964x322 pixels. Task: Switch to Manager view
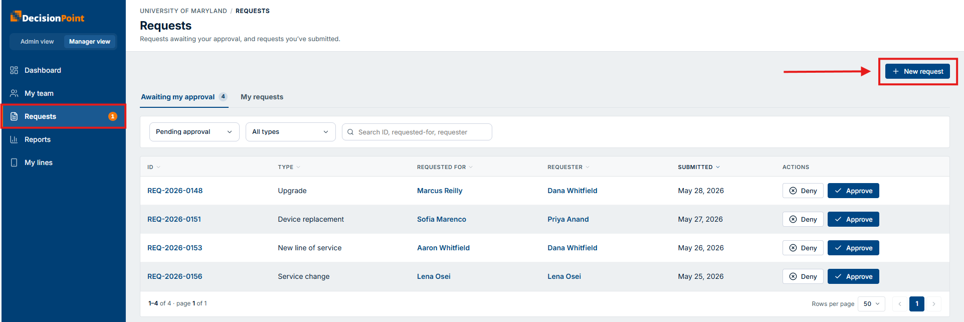[x=90, y=42]
